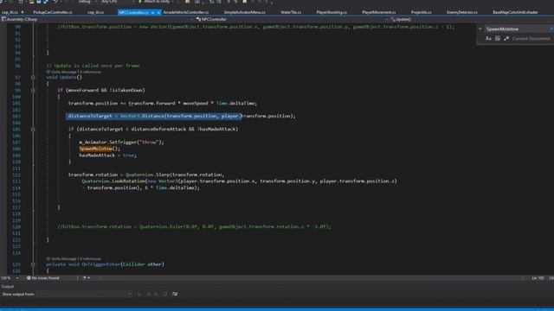Image resolution: width=554 pixels, height=311 pixels.
Task: Click the Attach to Unity button
Action: 155,2
